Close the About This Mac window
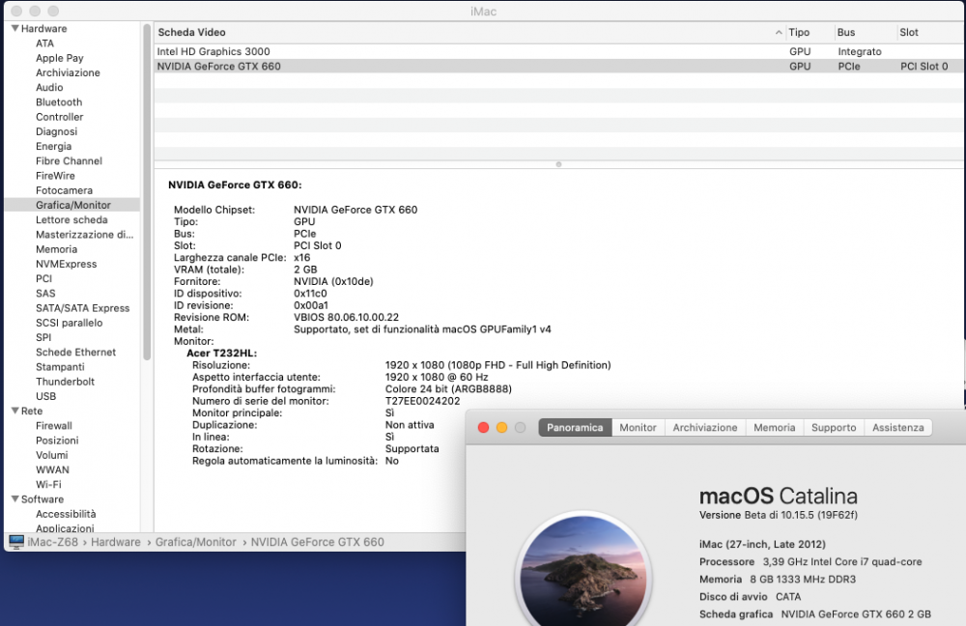This screenshot has height=626, width=966. tap(484, 428)
